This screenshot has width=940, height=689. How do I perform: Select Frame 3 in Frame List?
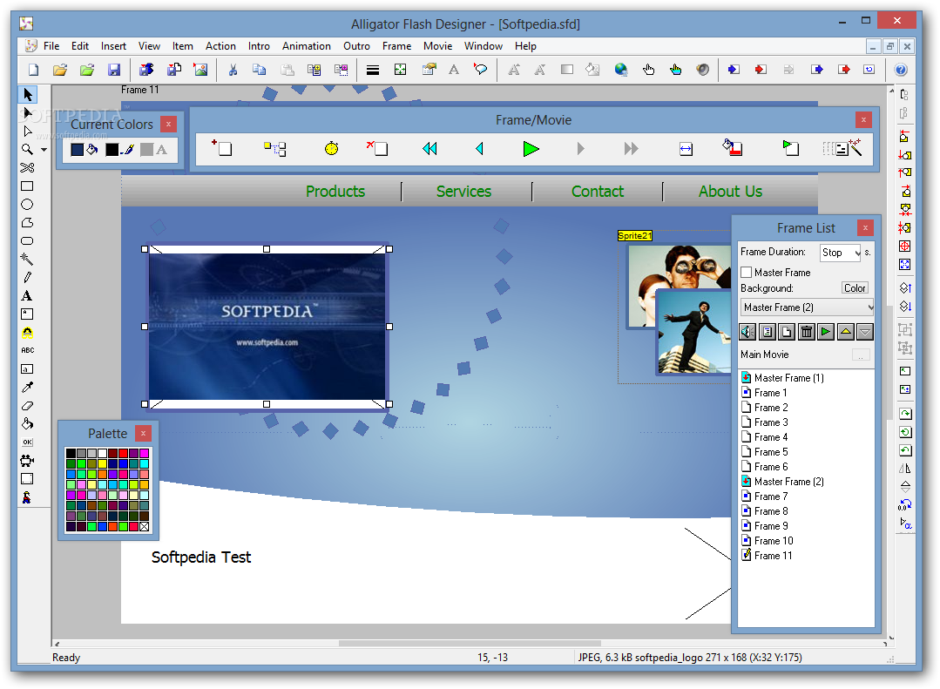pyautogui.click(x=771, y=422)
